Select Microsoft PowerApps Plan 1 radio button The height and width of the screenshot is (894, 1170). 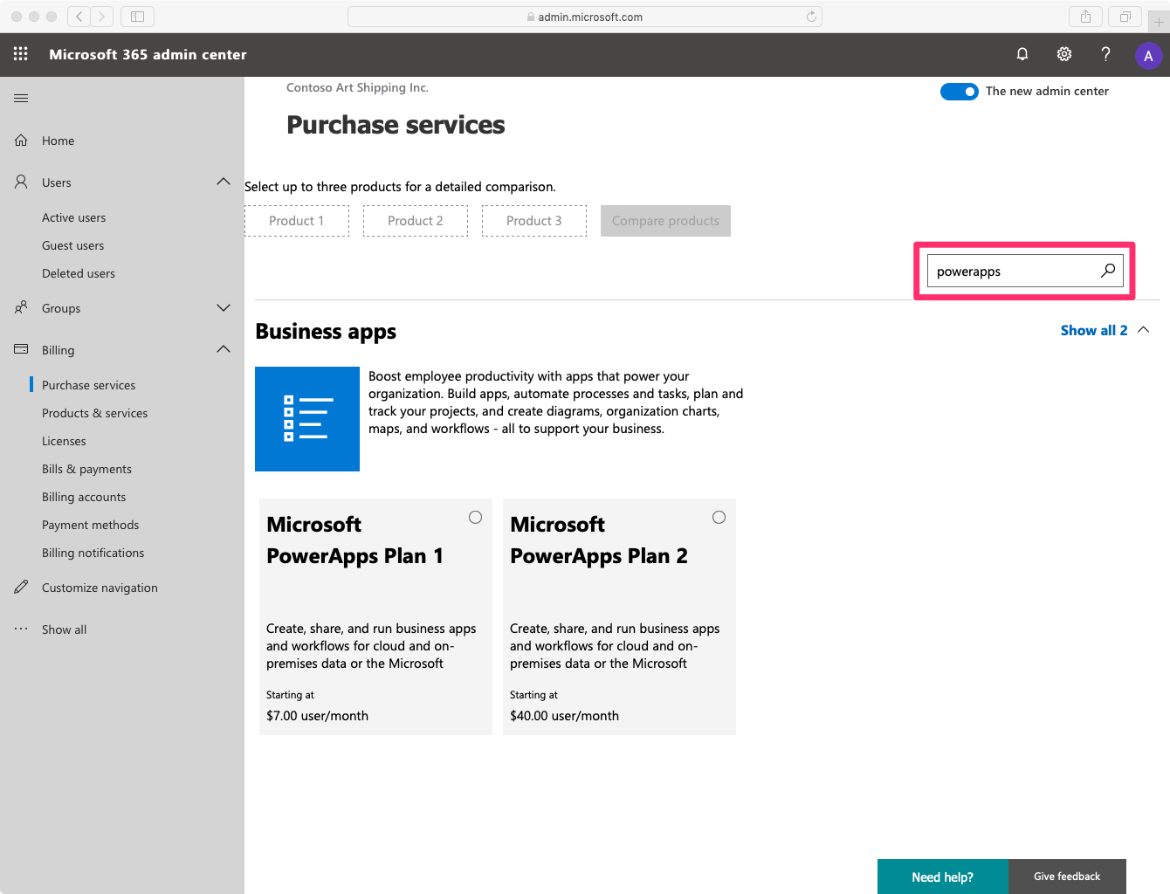[x=475, y=517]
